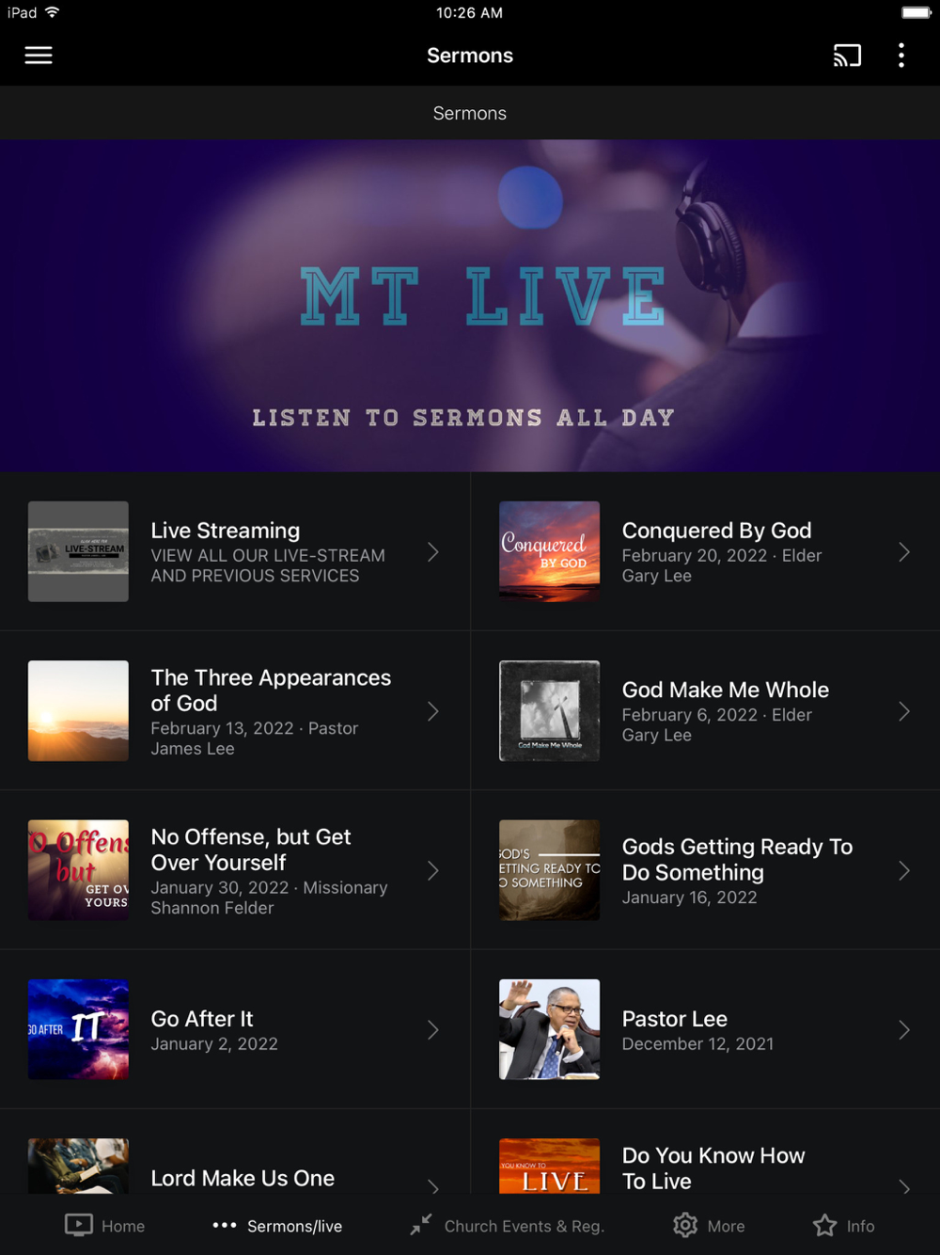Tap the Church Events arrows icon
Image resolution: width=940 pixels, height=1255 pixels.
point(421,1225)
